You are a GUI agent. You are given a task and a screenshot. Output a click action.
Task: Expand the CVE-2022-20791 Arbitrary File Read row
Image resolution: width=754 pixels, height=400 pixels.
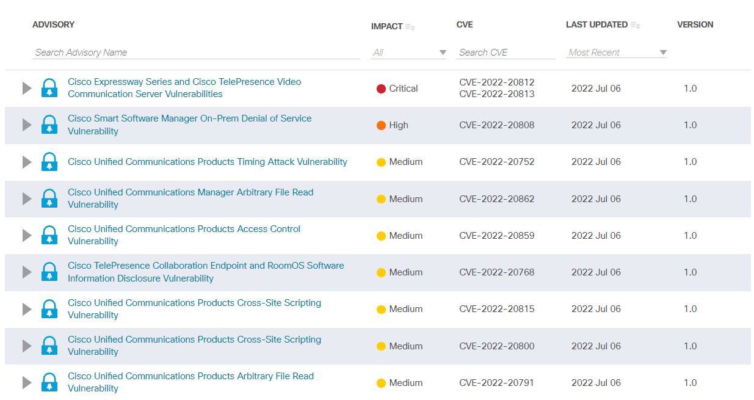(26, 382)
